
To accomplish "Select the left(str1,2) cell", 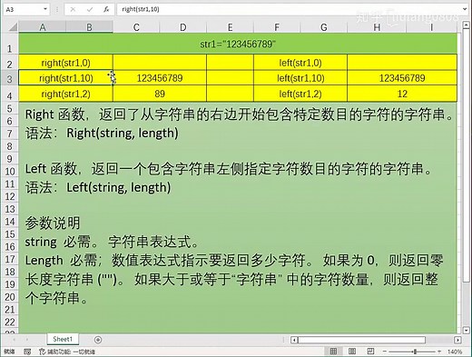I will coord(300,94).
